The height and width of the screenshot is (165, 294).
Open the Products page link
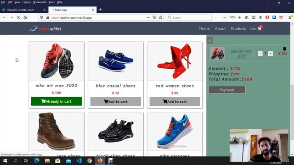pyautogui.click(x=238, y=28)
